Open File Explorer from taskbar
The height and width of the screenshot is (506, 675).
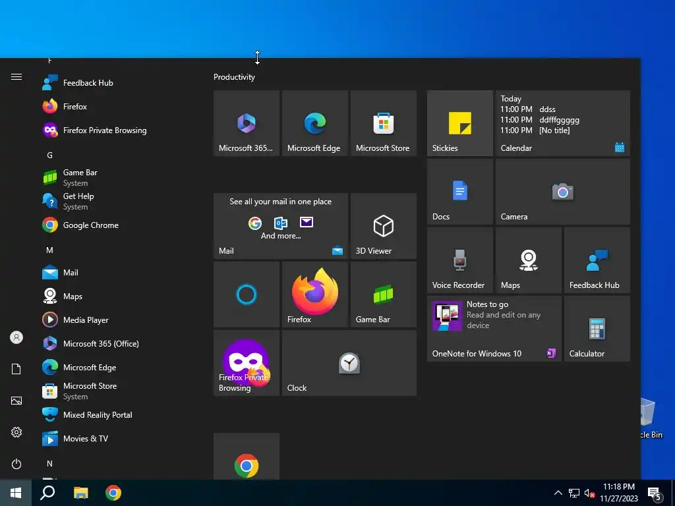tap(80, 493)
